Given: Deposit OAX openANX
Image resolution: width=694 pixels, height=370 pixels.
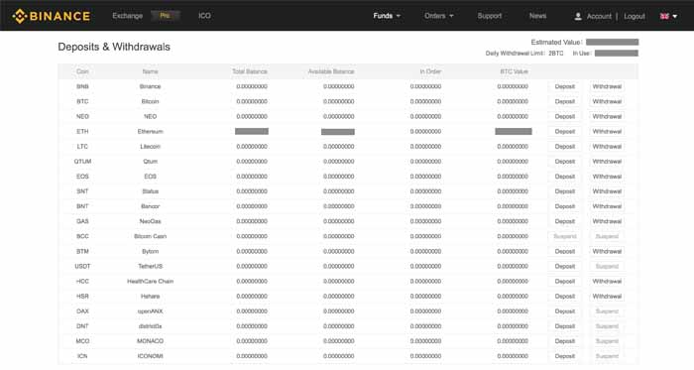Looking at the screenshot, I should pos(565,311).
